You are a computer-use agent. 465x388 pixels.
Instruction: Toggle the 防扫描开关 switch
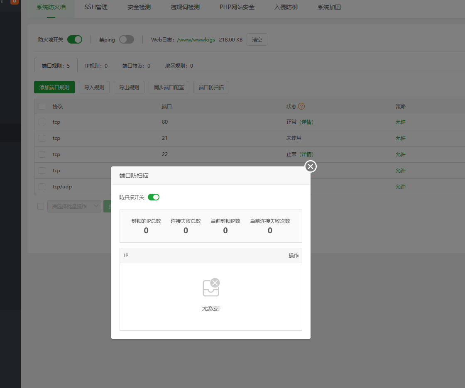click(154, 197)
